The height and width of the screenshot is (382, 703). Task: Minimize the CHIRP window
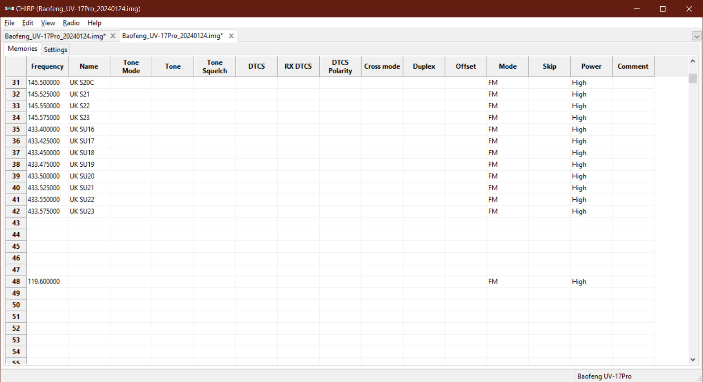pos(637,8)
